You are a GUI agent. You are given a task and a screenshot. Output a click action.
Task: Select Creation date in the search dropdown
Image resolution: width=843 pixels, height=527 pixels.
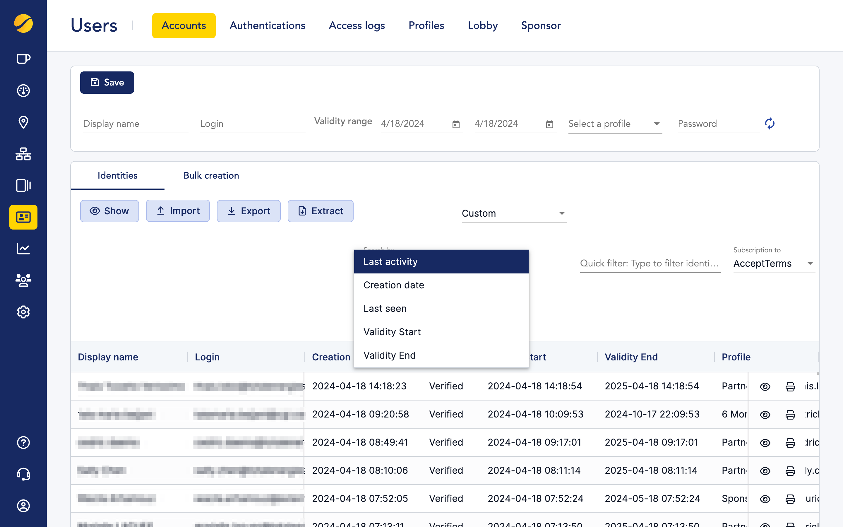click(394, 285)
